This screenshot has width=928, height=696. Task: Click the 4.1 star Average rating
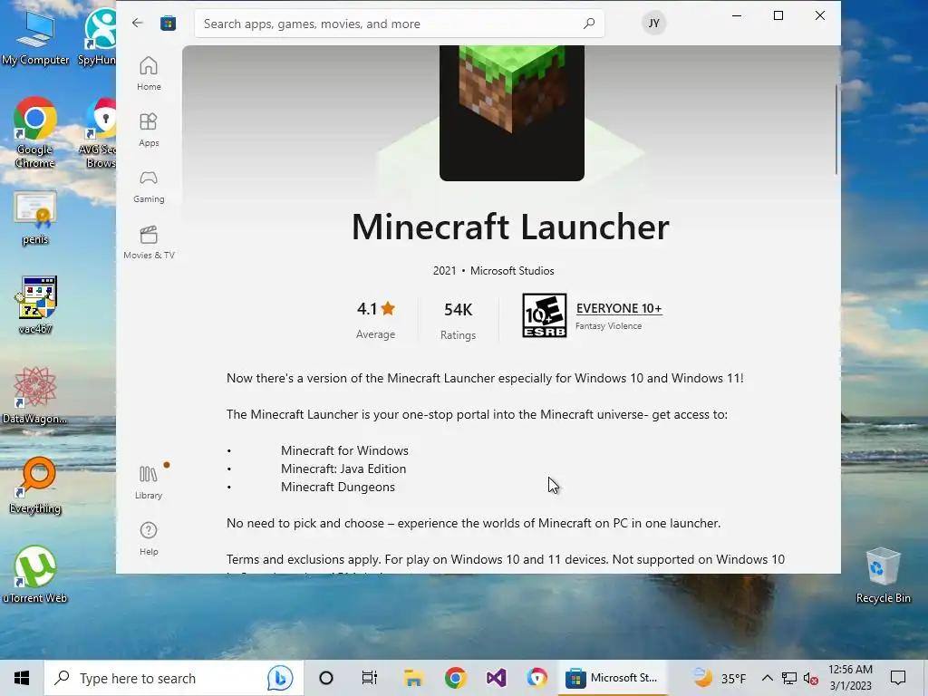pyautogui.click(x=375, y=320)
